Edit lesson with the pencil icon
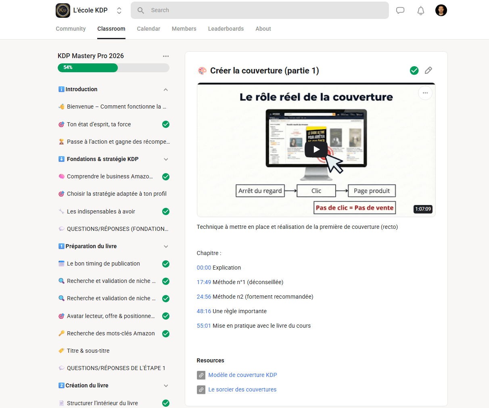489x408 pixels. point(428,71)
